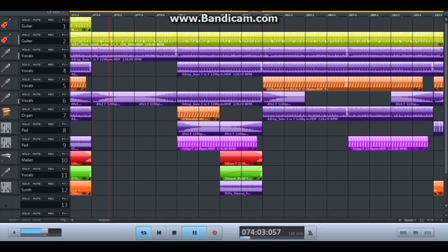Open the keyboard view icon
The height and width of the screenshot is (252, 448).
pos(415,233)
